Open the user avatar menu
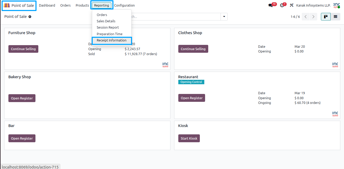Screen dimensions: 344x169 pyautogui.click(x=337, y=5)
